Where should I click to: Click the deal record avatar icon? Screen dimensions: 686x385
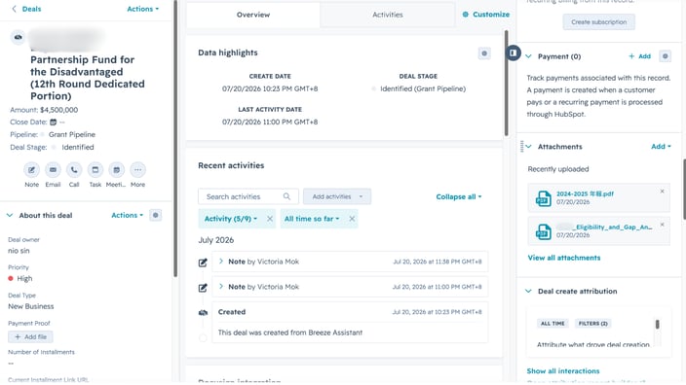[18, 37]
